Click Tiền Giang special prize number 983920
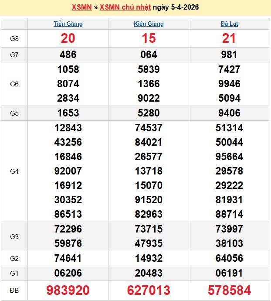 pos(68,290)
